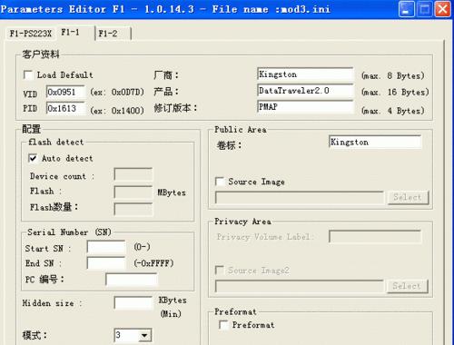This screenshot has height=345, width=454.
Task: Minimize the Parameters Editor window
Action: tap(407, 9)
